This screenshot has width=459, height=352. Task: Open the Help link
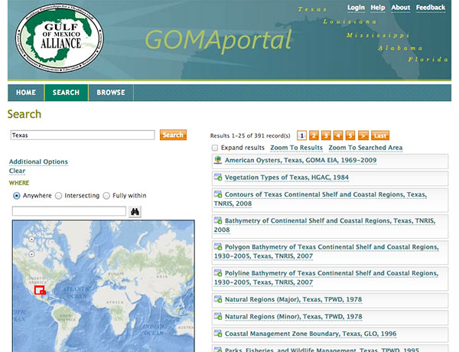378,8
